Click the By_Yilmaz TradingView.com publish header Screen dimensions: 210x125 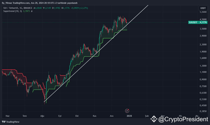point(40,3)
